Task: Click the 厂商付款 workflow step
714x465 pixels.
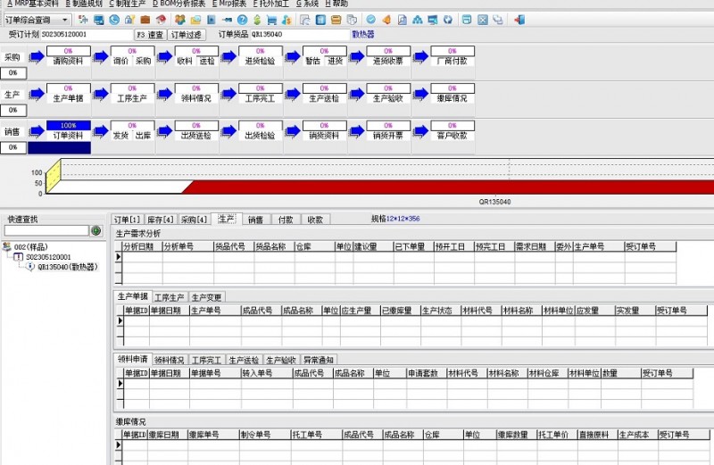Action: tap(452, 61)
